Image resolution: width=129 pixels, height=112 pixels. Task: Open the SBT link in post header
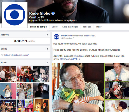[94, 36]
